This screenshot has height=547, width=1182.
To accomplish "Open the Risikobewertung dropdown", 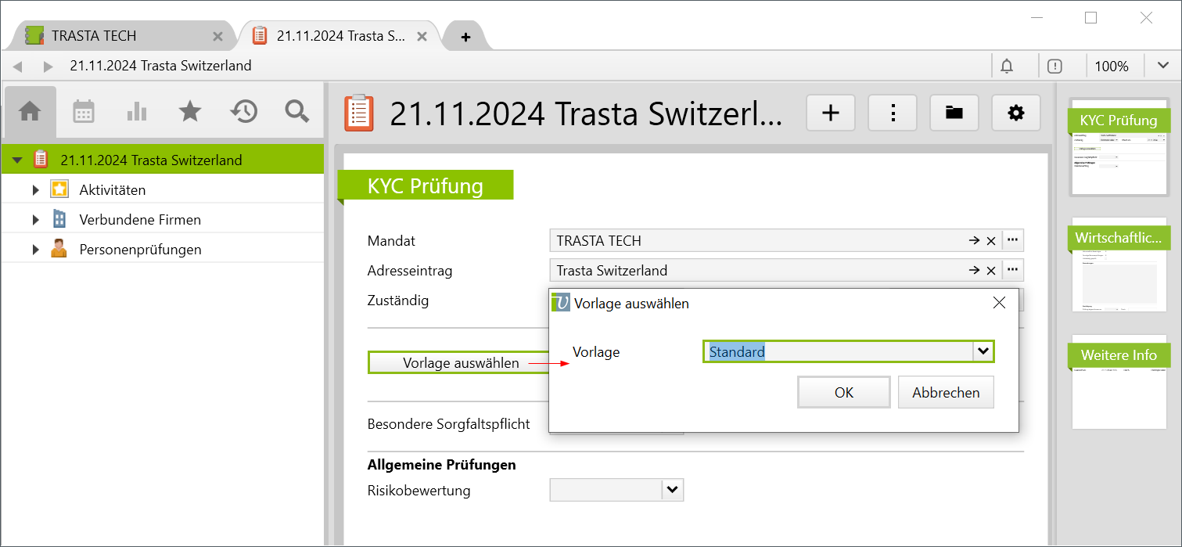I will [672, 491].
